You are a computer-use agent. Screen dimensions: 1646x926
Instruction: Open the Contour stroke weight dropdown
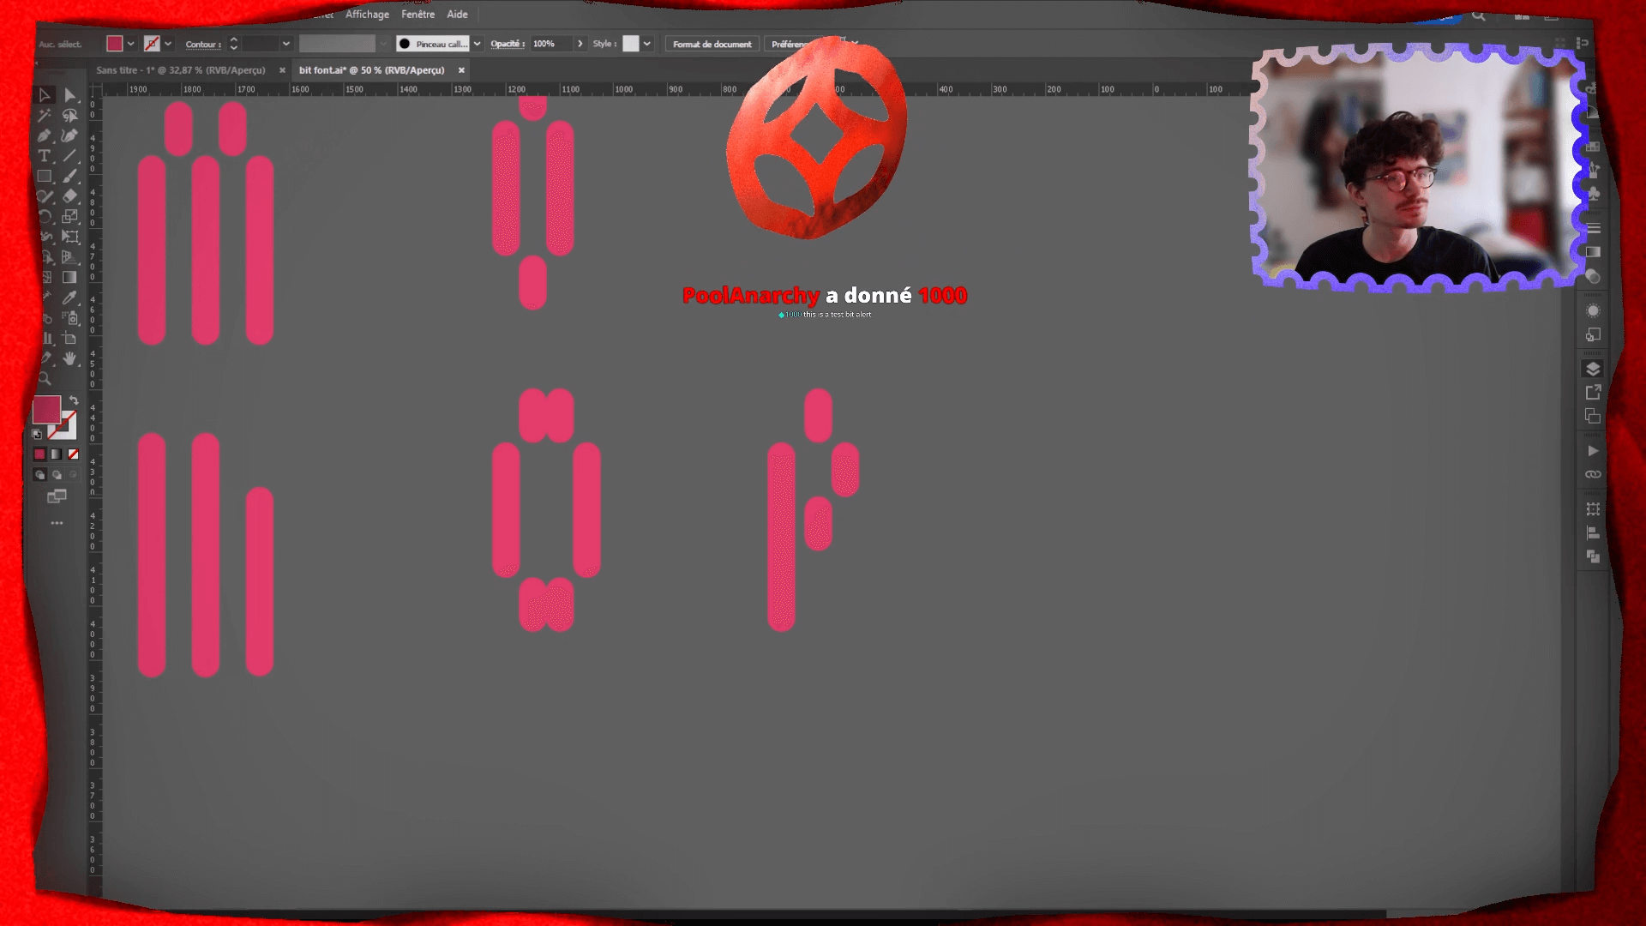pyautogui.click(x=286, y=44)
